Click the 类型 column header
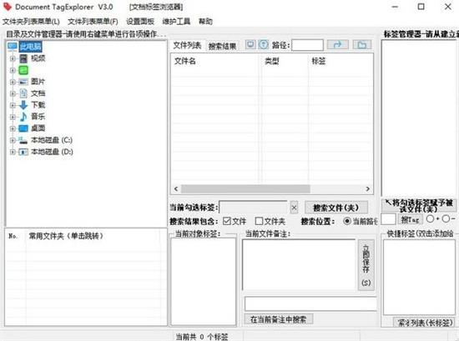This screenshot has height=341, width=459. 285,61
